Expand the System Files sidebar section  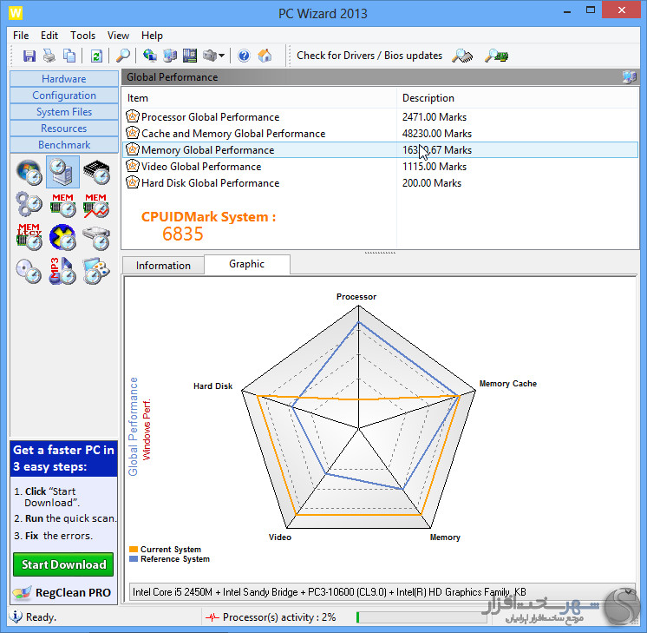[64, 112]
